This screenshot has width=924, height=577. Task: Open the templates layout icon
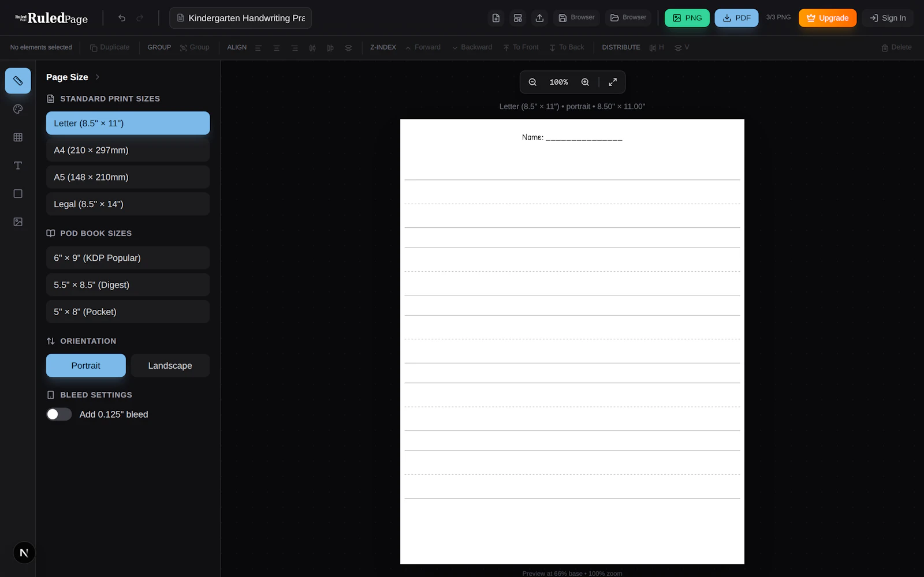(518, 18)
